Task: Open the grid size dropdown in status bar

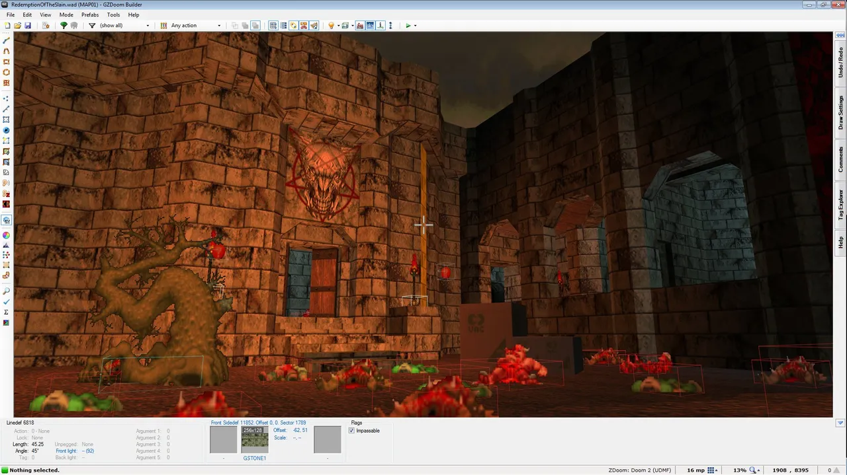Action: coord(711,470)
